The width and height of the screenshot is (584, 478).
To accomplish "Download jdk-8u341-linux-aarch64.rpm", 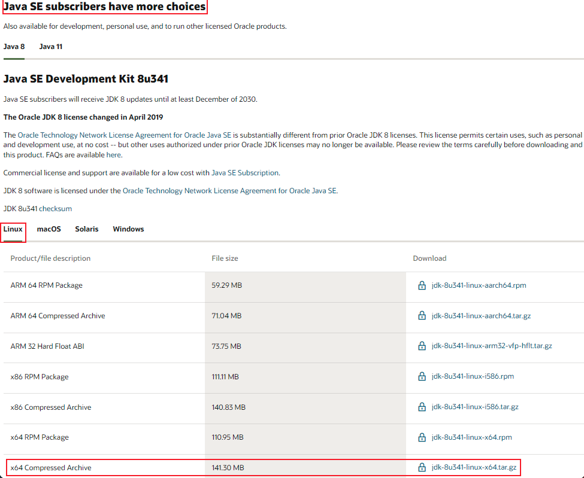I will point(479,285).
